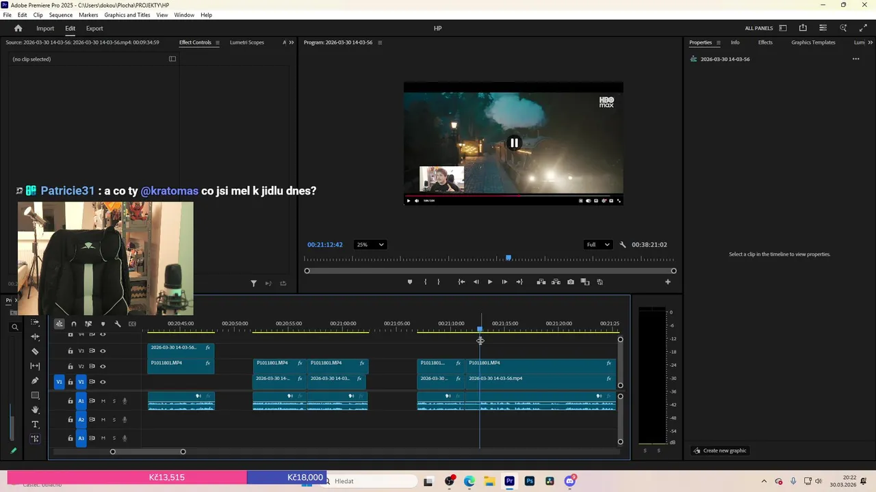Switch to the Import workspace

[45, 28]
